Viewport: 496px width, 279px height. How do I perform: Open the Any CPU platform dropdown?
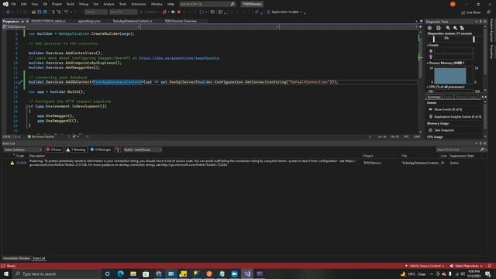123,12
